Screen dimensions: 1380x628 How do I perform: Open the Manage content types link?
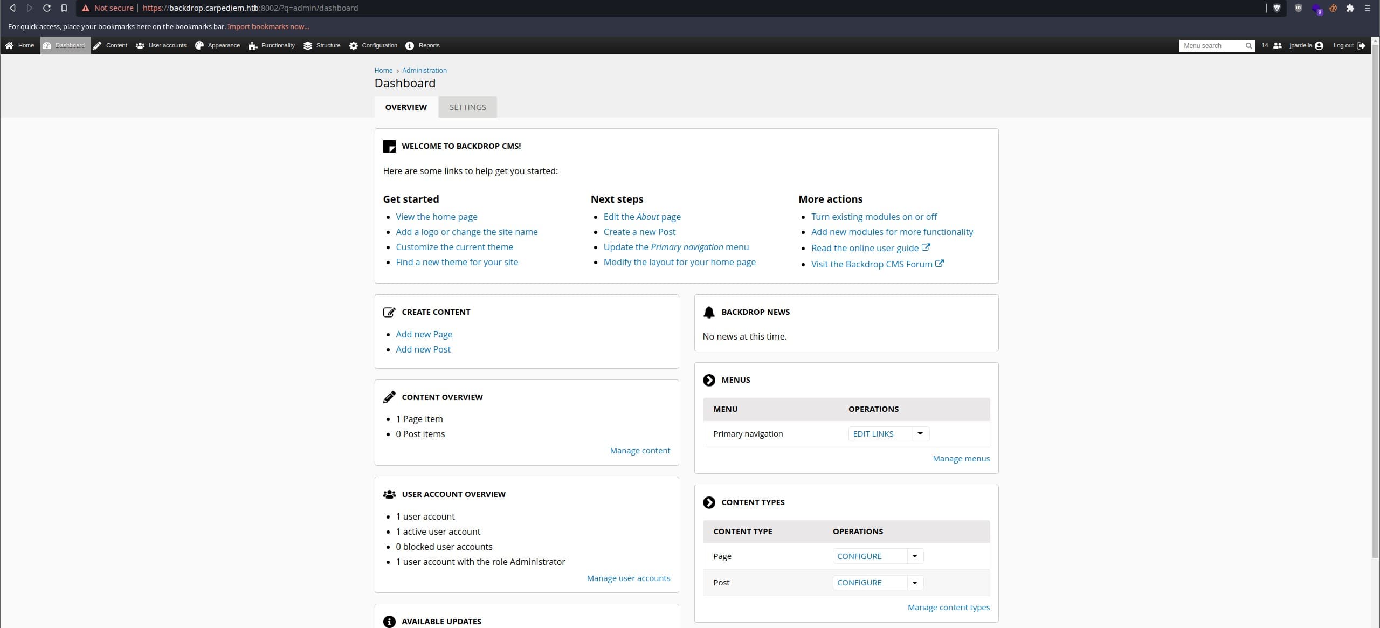pos(949,608)
